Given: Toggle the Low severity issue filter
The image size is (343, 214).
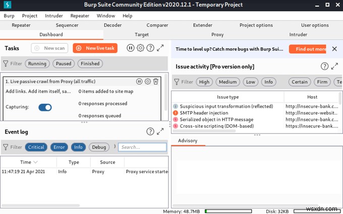Looking at the screenshot, I should (251, 82).
